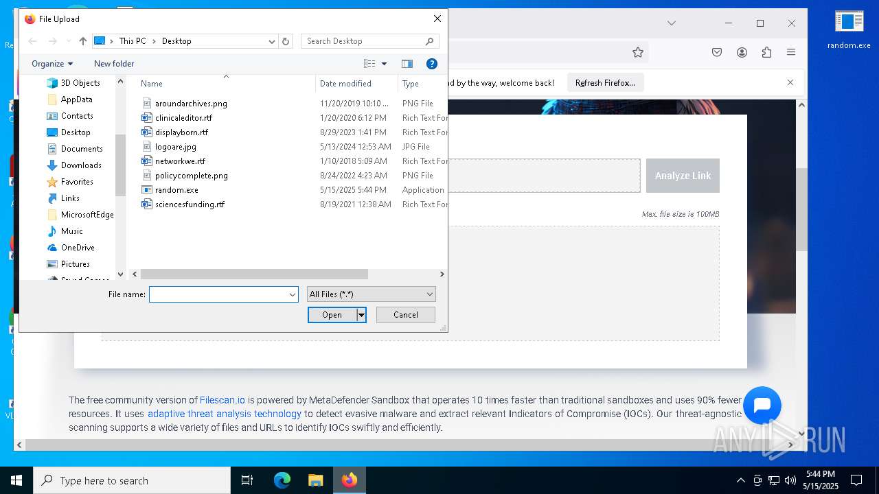Open Firefox account icon
This screenshot has height=494, width=879.
(742, 52)
